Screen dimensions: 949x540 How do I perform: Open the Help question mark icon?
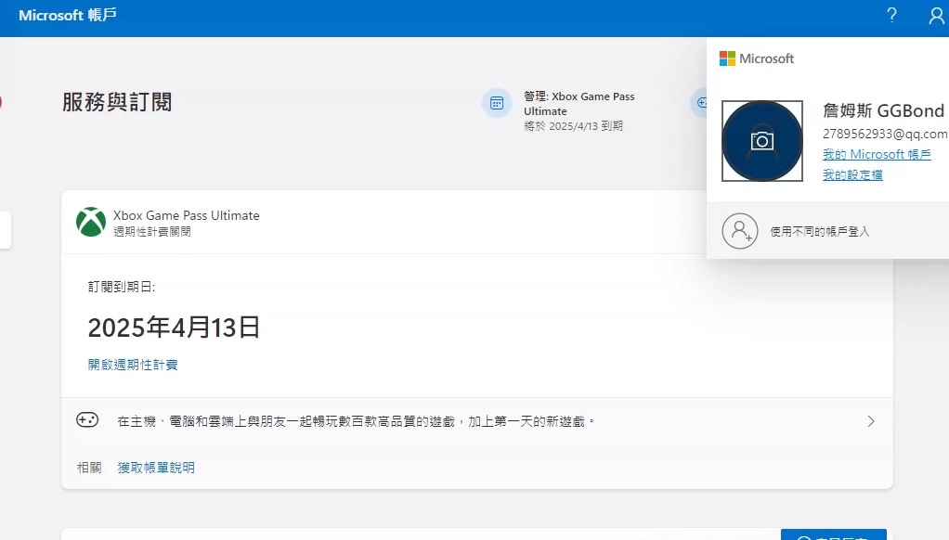(890, 15)
